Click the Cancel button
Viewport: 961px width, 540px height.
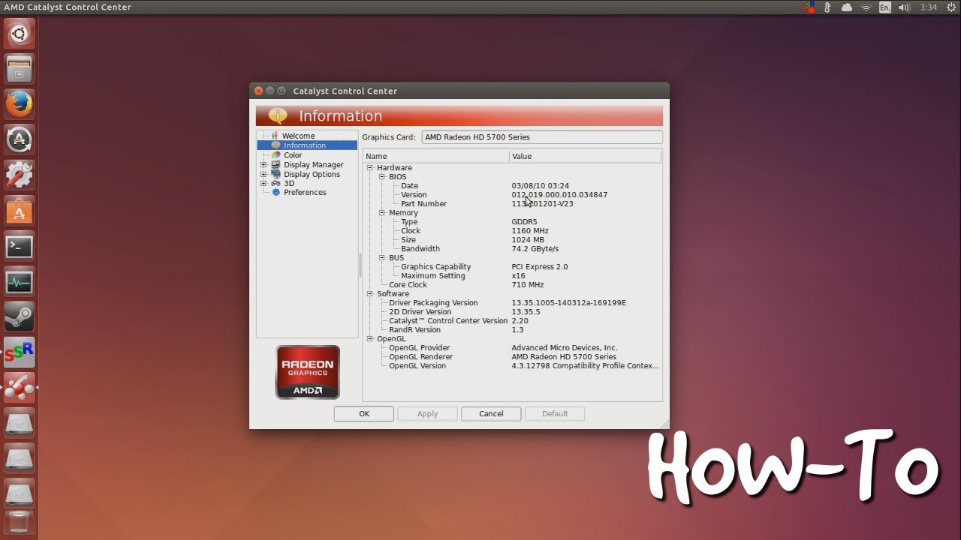(491, 413)
